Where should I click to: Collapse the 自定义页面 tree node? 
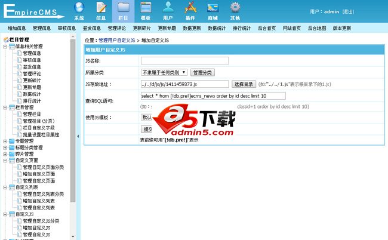[x=5, y=161]
